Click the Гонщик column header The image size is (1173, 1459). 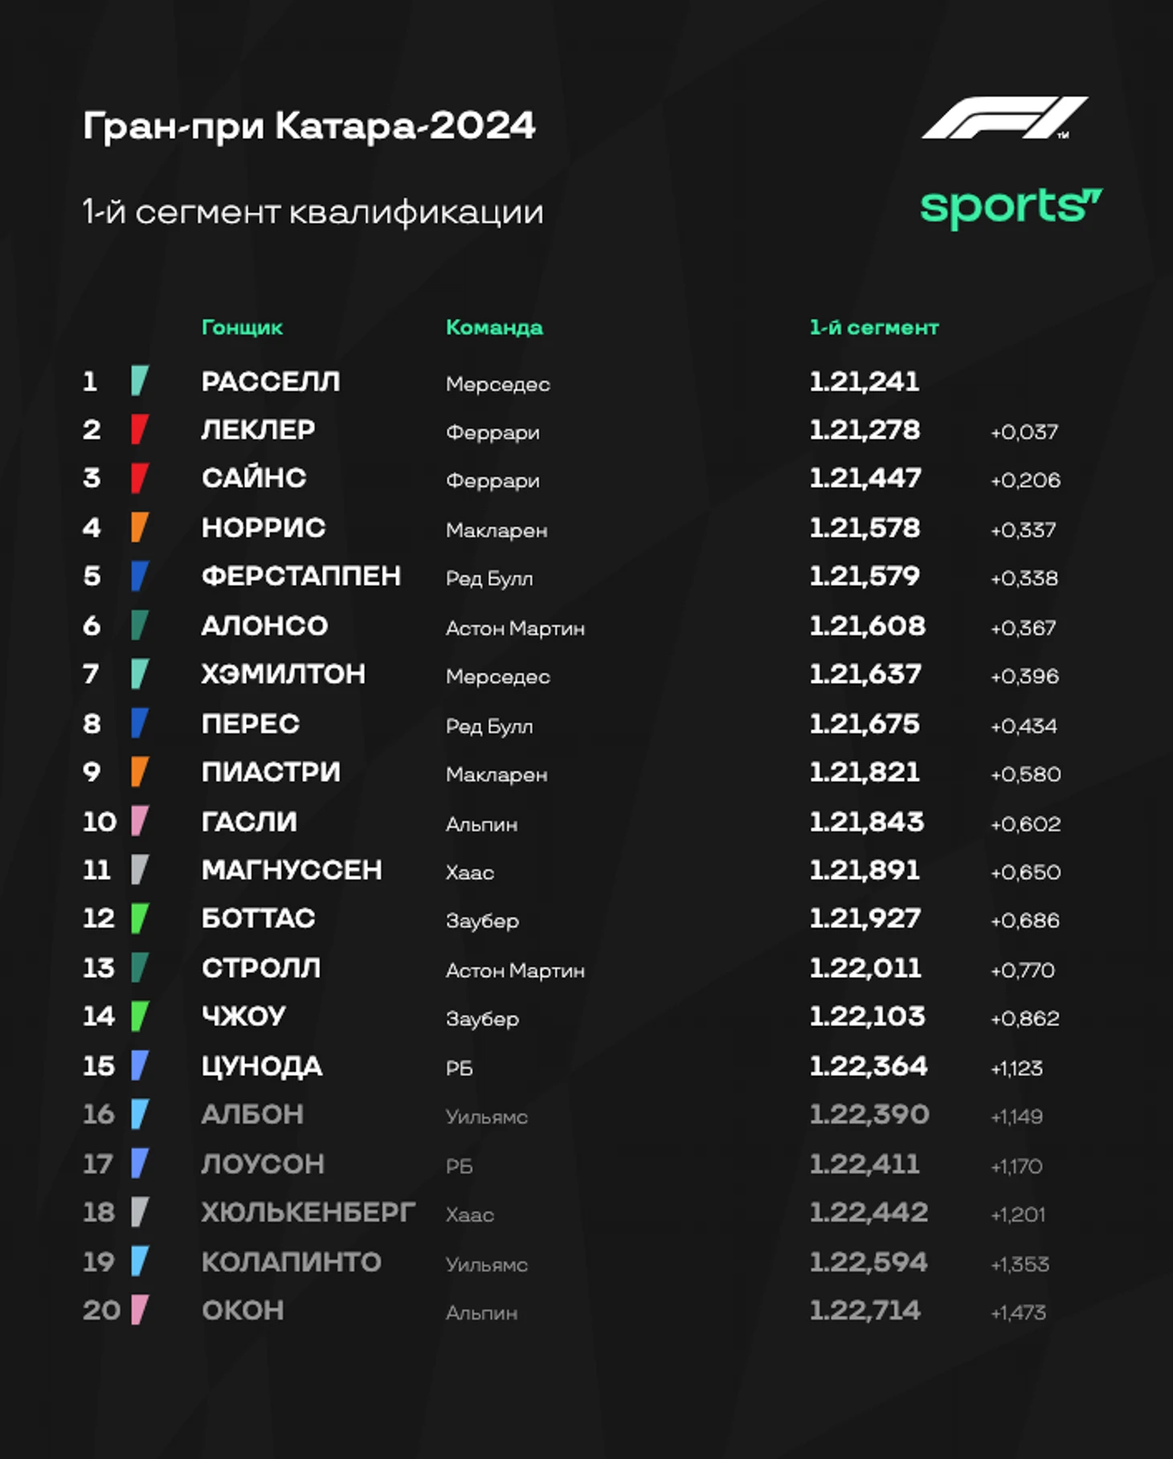coord(242,328)
